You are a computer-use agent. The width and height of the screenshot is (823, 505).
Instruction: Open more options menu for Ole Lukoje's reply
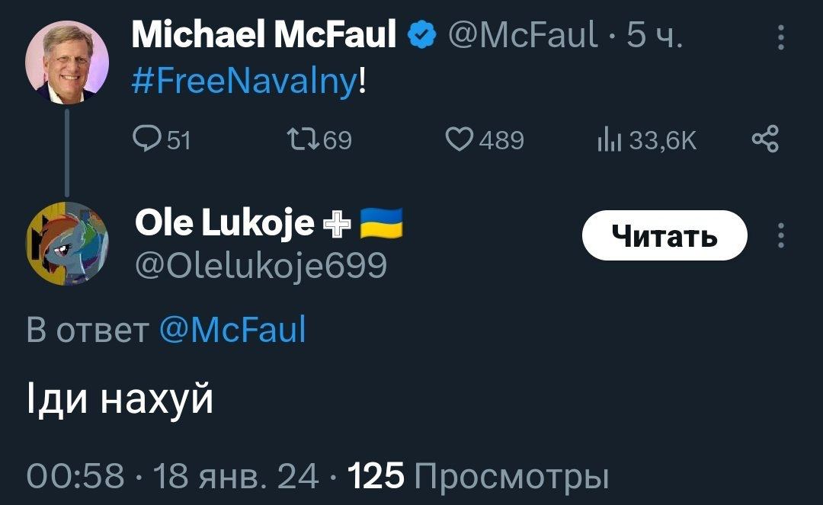[780, 236]
